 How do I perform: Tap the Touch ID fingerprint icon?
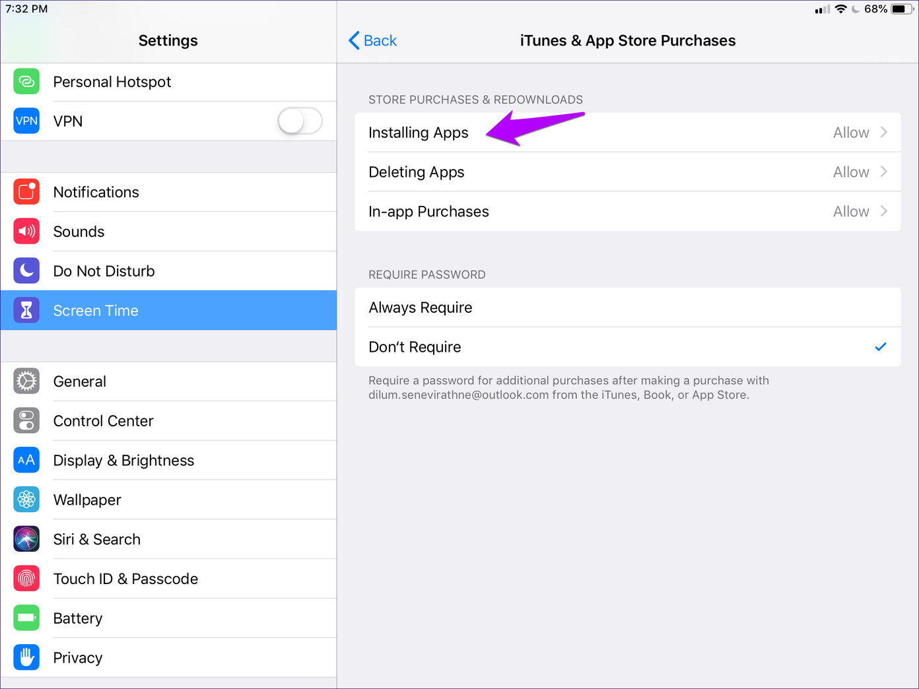point(26,579)
